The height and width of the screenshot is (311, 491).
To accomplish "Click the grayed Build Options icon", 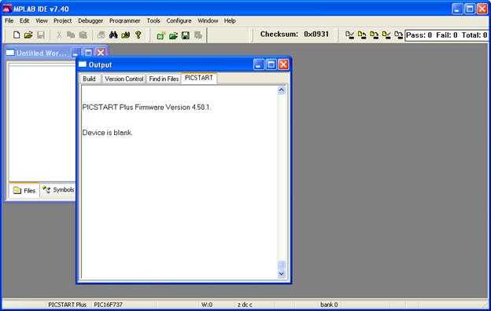I will (x=198, y=35).
